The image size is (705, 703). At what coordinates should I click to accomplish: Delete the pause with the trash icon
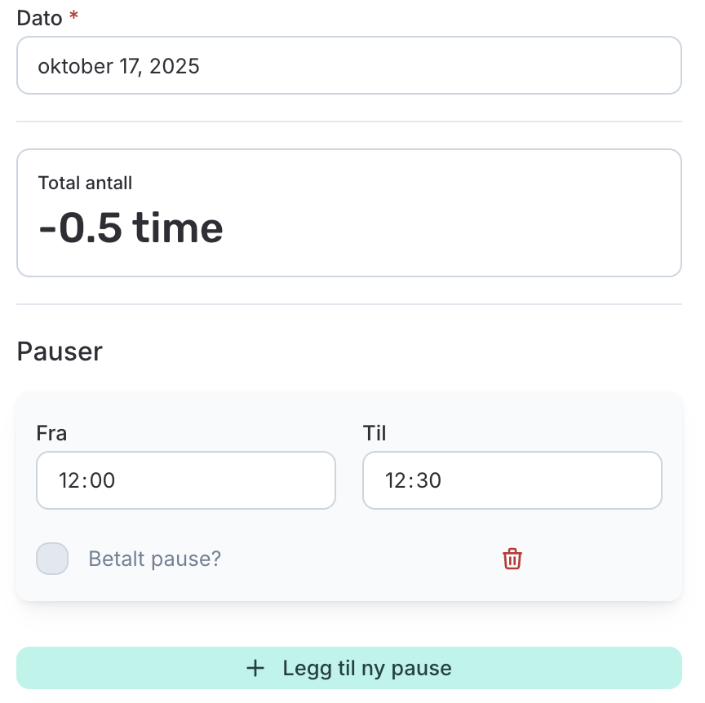pos(512,559)
